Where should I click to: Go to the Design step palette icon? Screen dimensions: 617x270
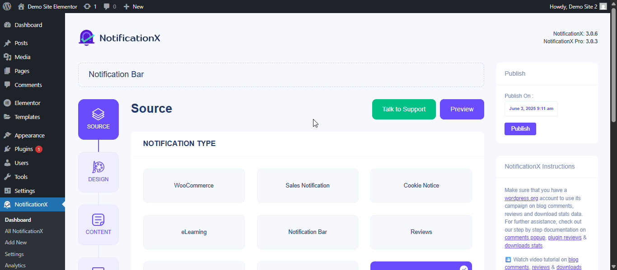click(x=98, y=167)
